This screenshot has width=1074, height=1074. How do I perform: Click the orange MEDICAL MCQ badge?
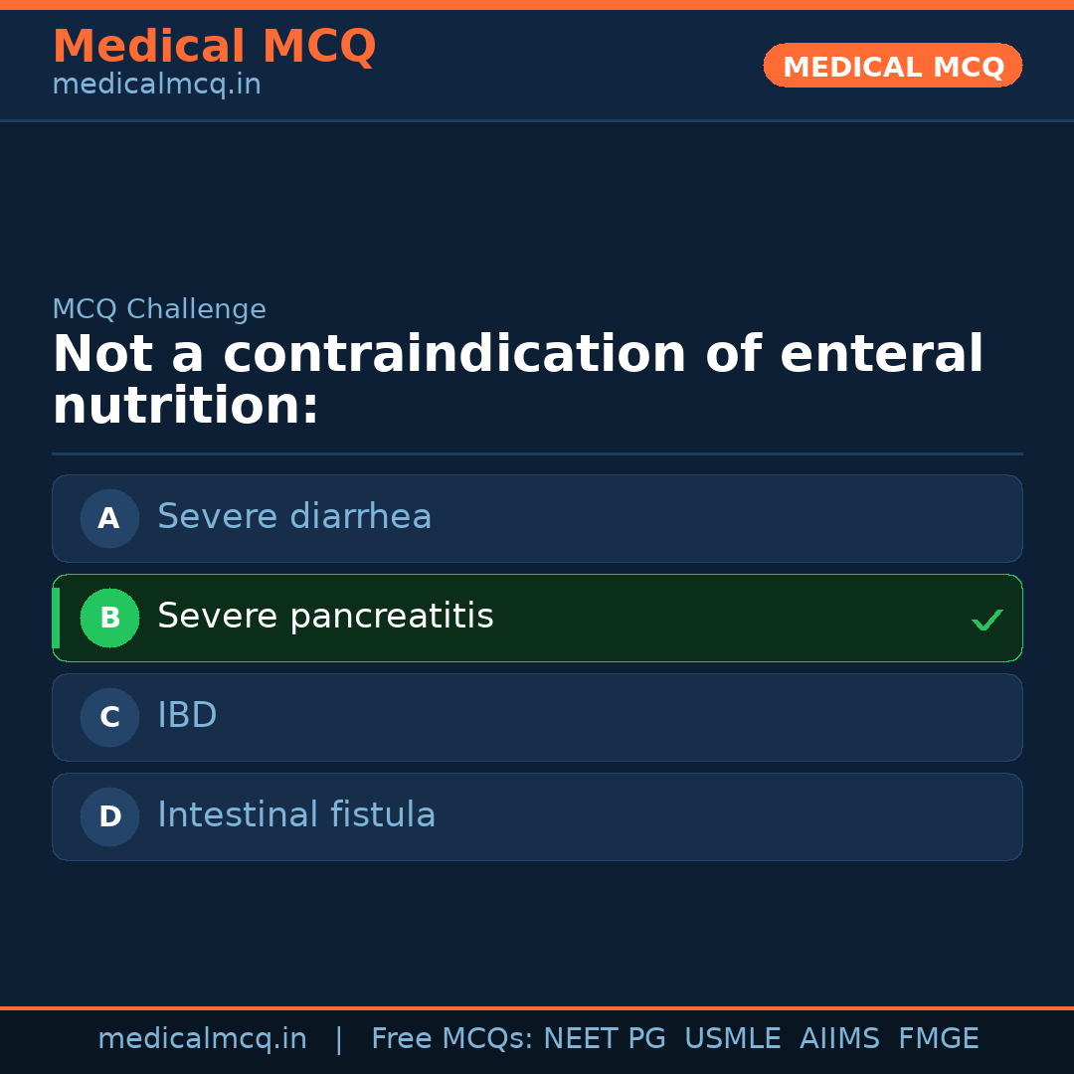[x=893, y=66]
